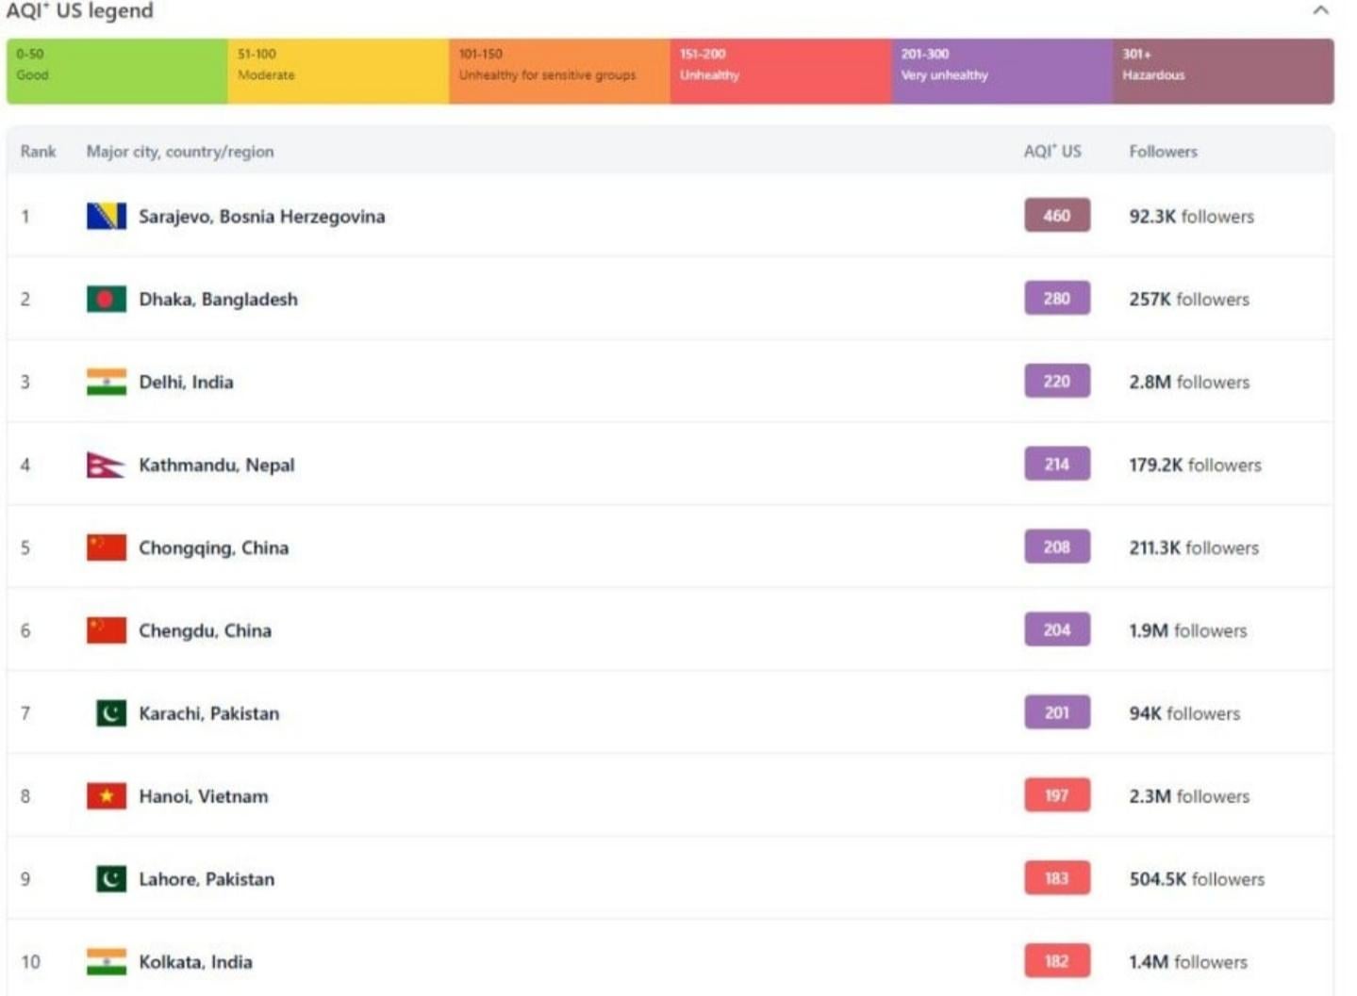Click the 460 AQI badge for Sarajevo
The width and height of the screenshot is (1357, 996).
pyautogui.click(x=1056, y=216)
